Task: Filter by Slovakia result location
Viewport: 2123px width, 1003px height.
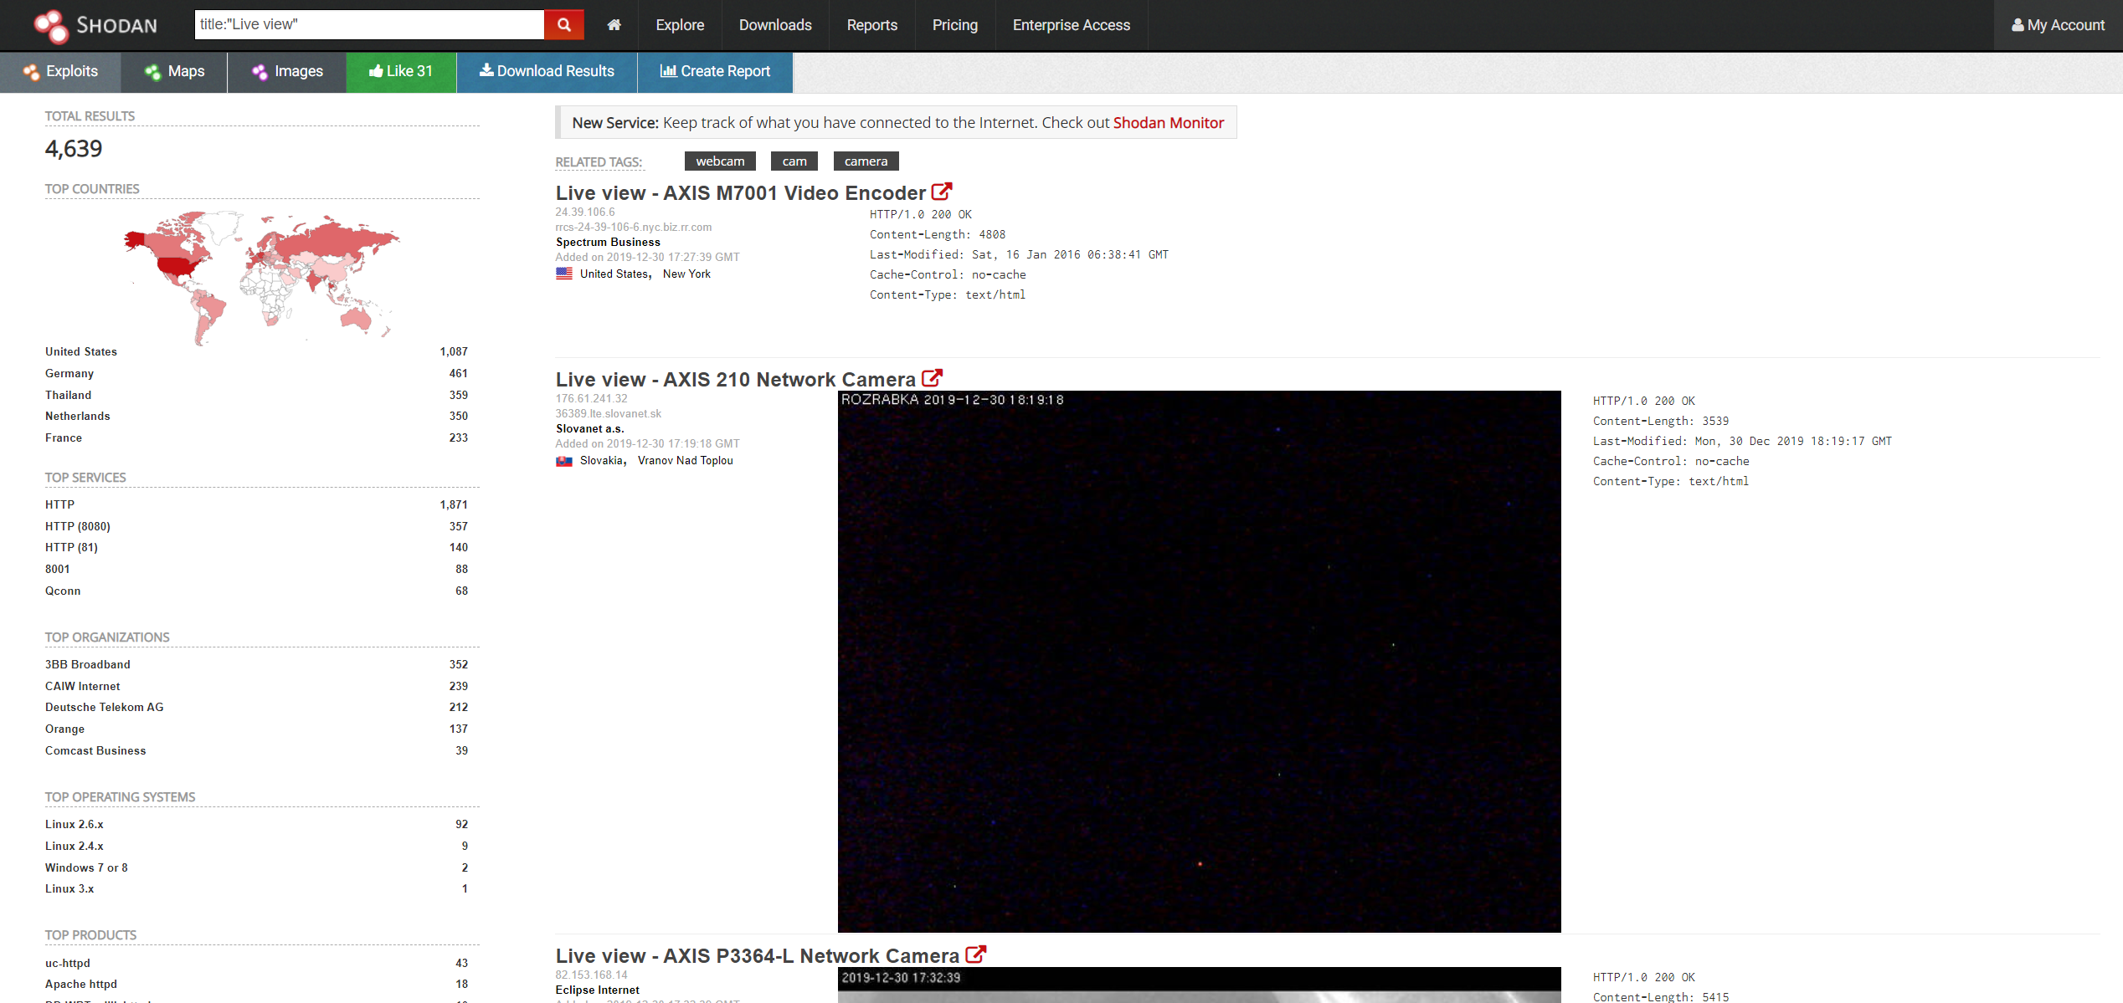Action: click(x=602, y=460)
